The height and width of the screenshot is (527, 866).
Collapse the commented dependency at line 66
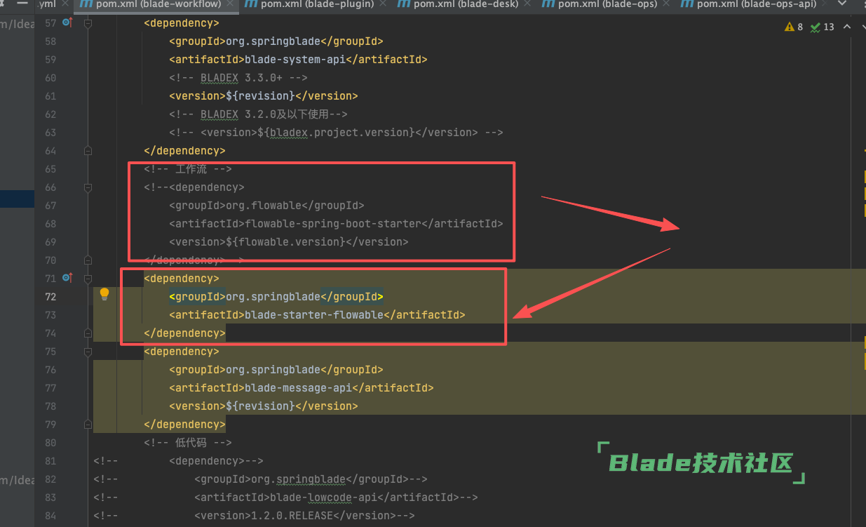coord(88,187)
